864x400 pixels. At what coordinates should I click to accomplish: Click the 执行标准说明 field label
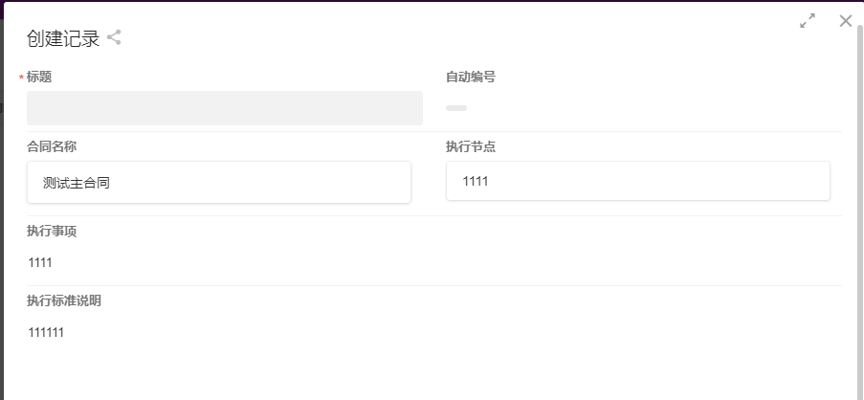(64, 300)
